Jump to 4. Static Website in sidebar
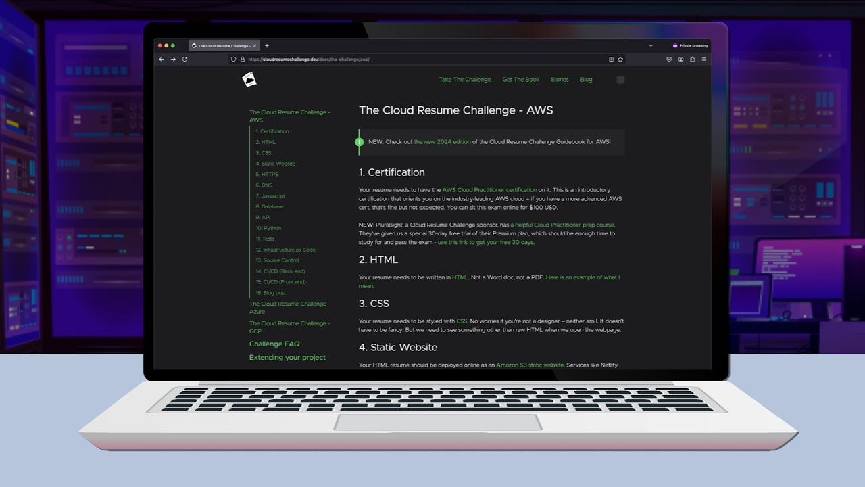Viewport: 865px width, 487px height. 276,164
